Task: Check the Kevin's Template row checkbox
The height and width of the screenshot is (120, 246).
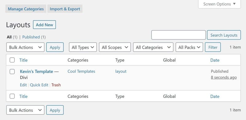Action: (x=12, y=72)
